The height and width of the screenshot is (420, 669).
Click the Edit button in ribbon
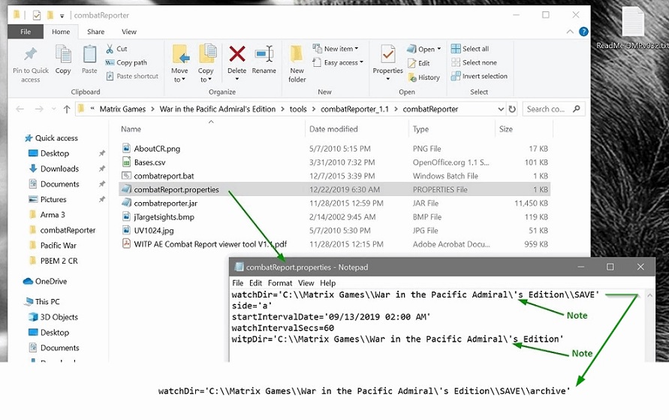click(418, 63)
